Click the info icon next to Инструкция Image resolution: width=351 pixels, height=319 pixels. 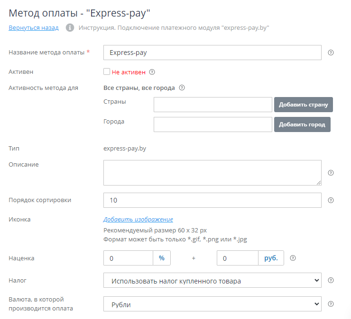point(70,27)
